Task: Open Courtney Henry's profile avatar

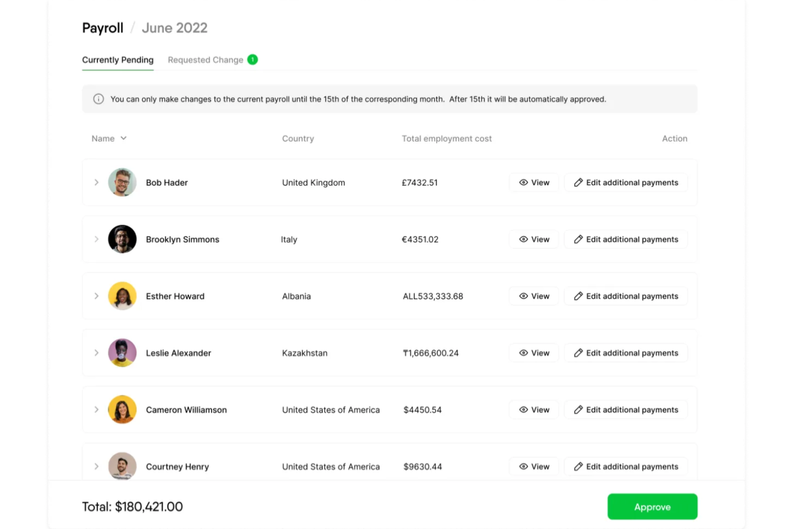Action: pos(122,466)
